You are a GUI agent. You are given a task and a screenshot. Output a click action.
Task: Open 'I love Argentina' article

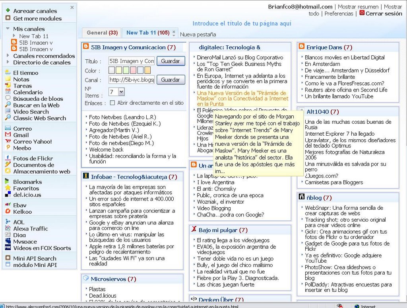[x=215, y=183]
